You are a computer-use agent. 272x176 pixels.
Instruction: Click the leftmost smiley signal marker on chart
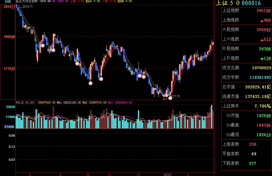(43, 46)
